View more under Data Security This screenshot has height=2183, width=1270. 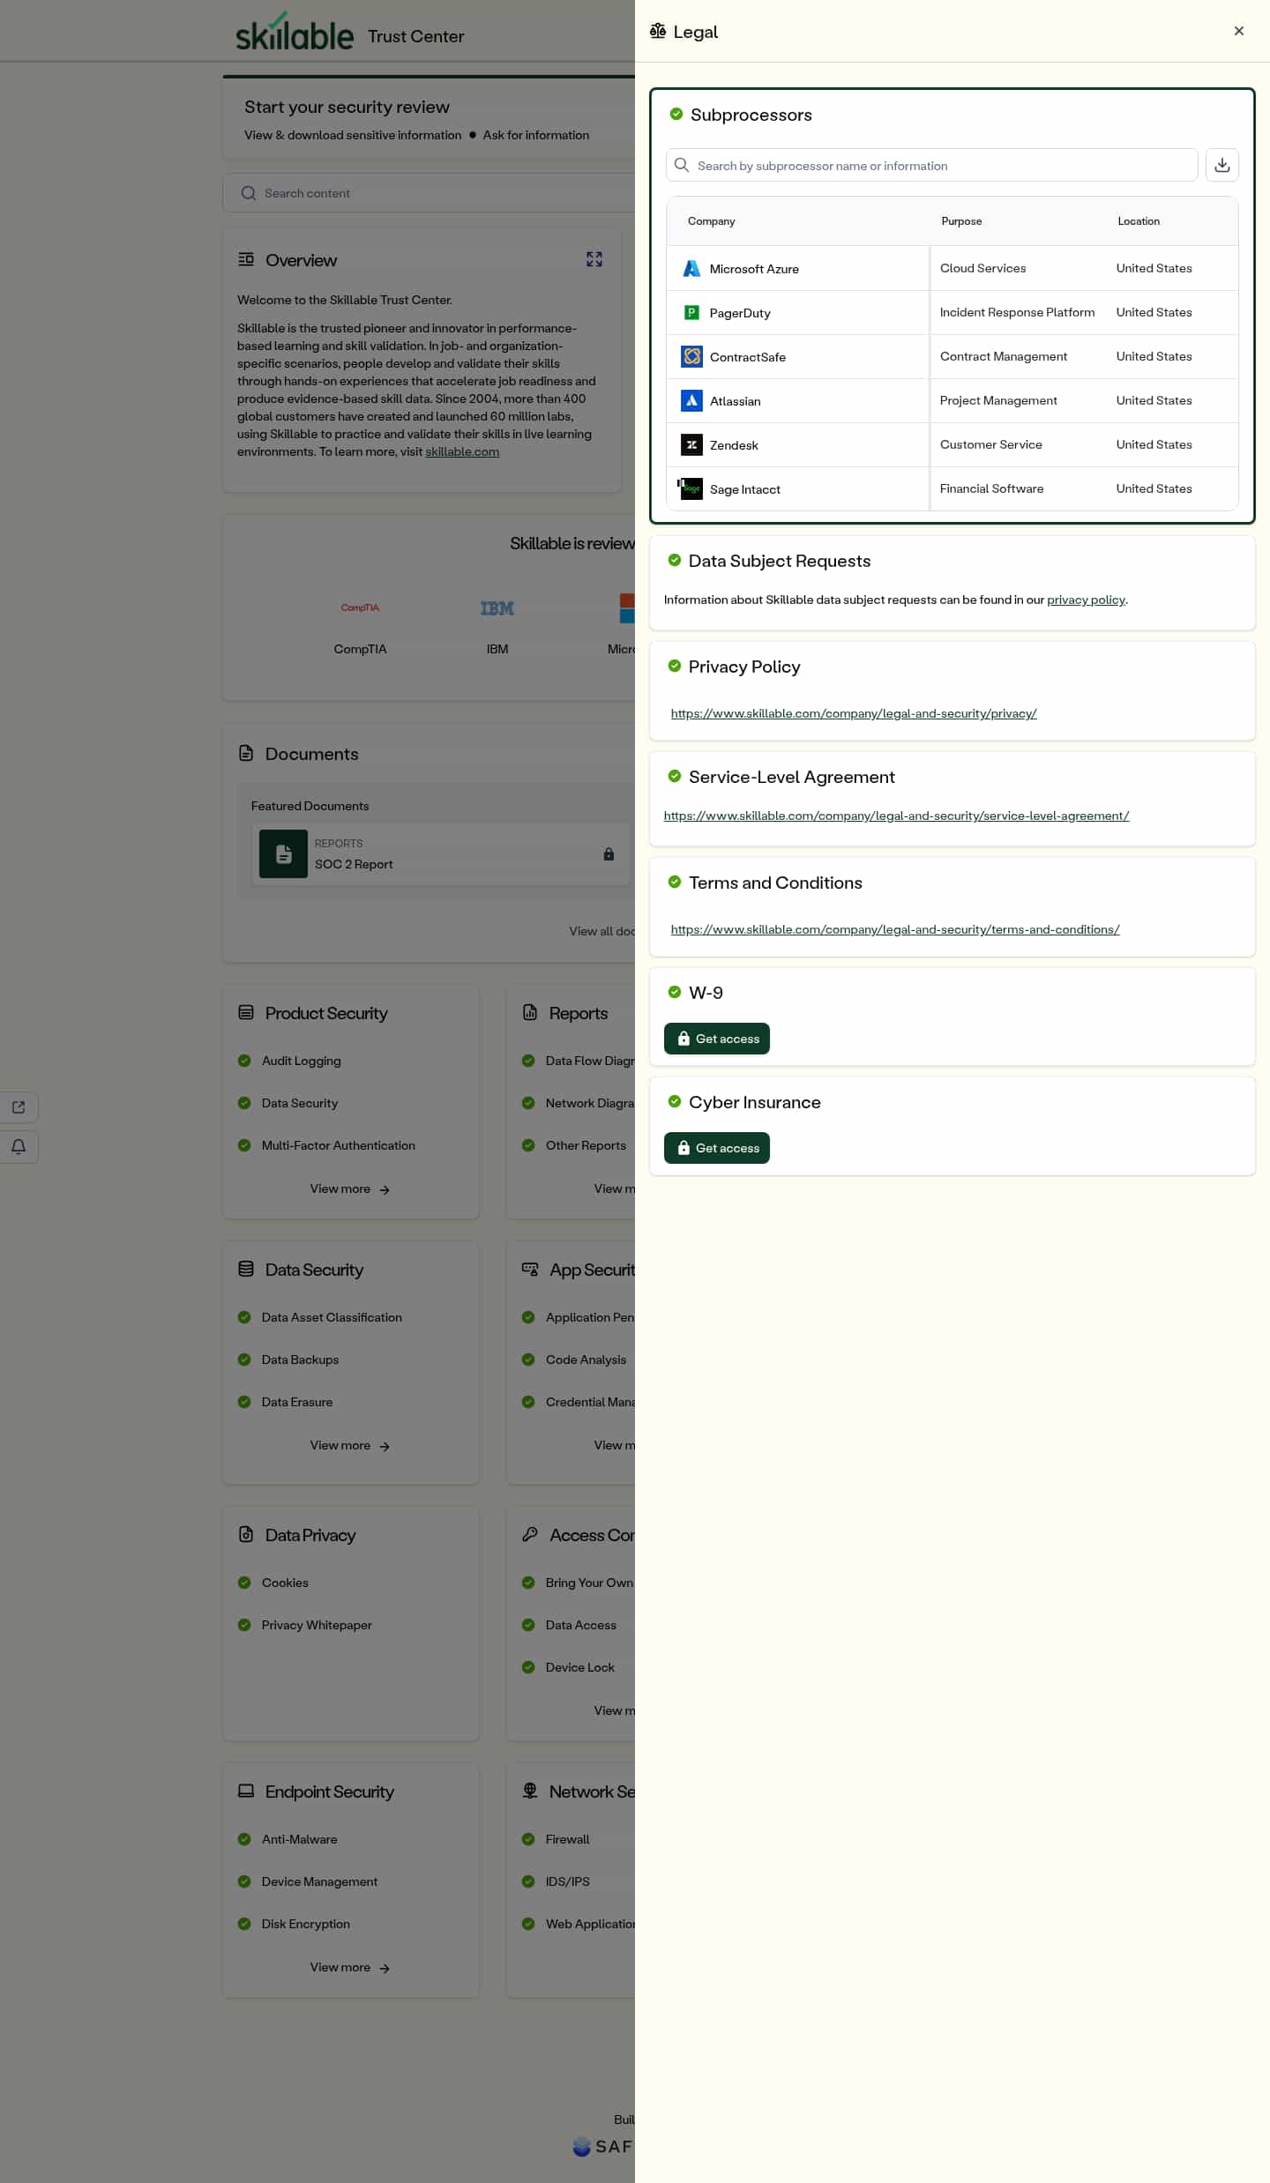click(350, 1445)
